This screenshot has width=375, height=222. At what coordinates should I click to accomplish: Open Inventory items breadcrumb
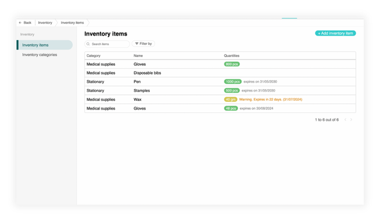[72, 23]
